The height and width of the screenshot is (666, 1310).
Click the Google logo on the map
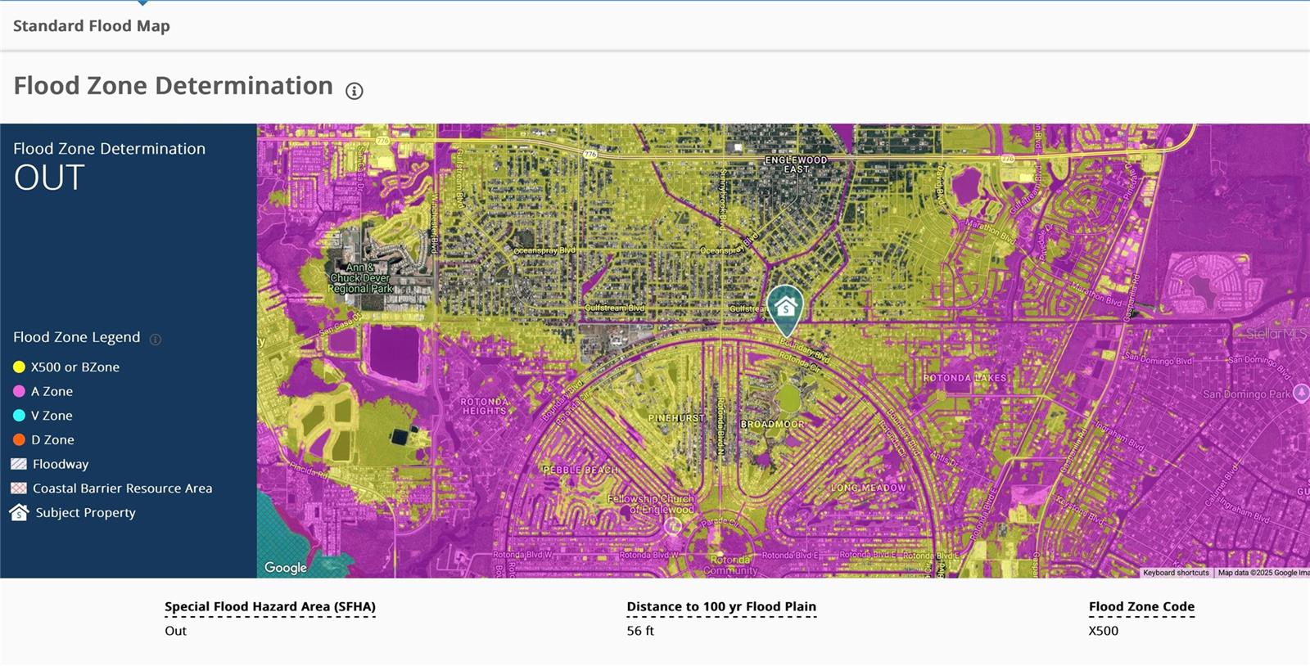286,568
